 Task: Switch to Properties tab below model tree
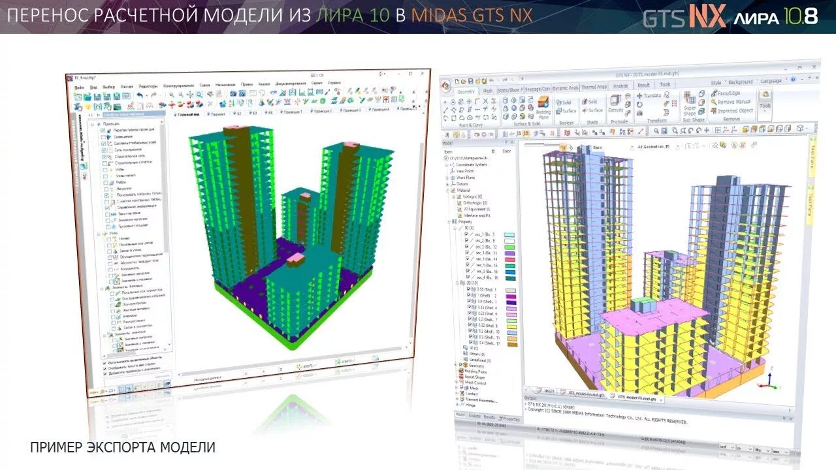[x=509, y=419]
